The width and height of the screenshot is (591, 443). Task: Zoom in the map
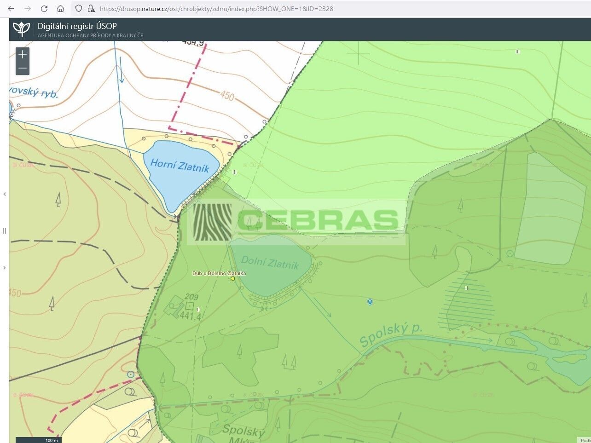click(23, 54)
